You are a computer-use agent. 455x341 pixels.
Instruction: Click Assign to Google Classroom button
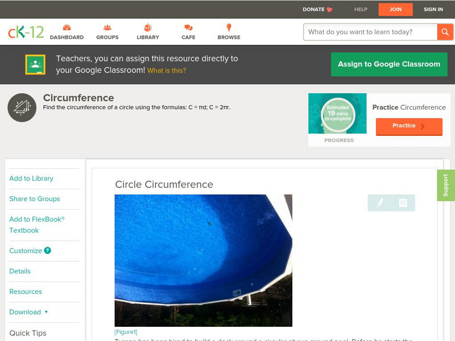click(389, 64)
